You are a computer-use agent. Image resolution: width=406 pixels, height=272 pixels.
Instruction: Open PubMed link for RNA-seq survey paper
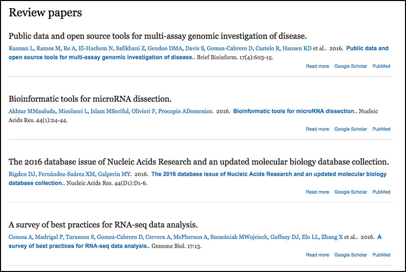(x=381, y=255)
